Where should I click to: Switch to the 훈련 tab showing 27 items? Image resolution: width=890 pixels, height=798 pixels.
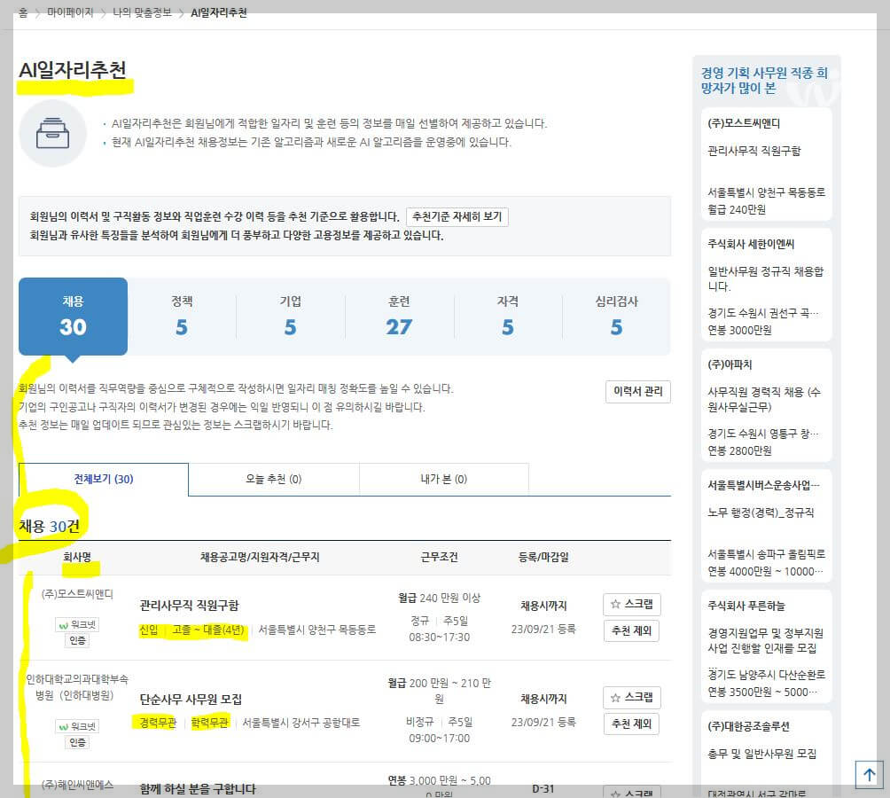click(x=399, y=317)
